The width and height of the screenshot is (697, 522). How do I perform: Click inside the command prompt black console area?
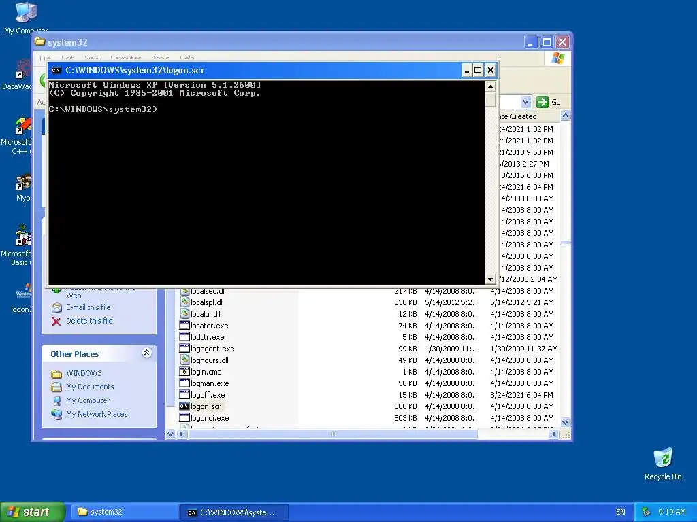[267, 182]
